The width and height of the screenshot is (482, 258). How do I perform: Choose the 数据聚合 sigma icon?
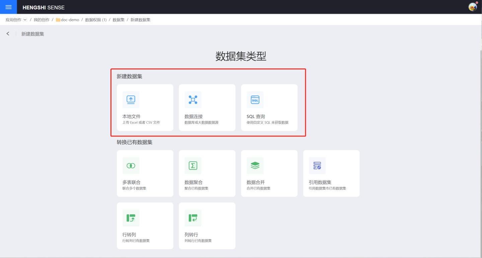pyautogui.click(x=193, y=166)
